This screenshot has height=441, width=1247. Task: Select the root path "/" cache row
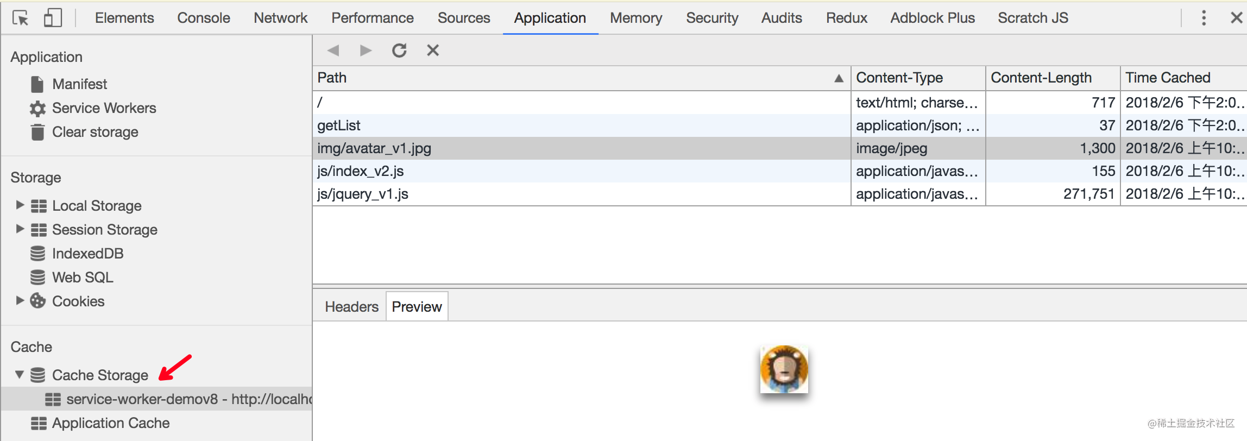coord(780,103)
